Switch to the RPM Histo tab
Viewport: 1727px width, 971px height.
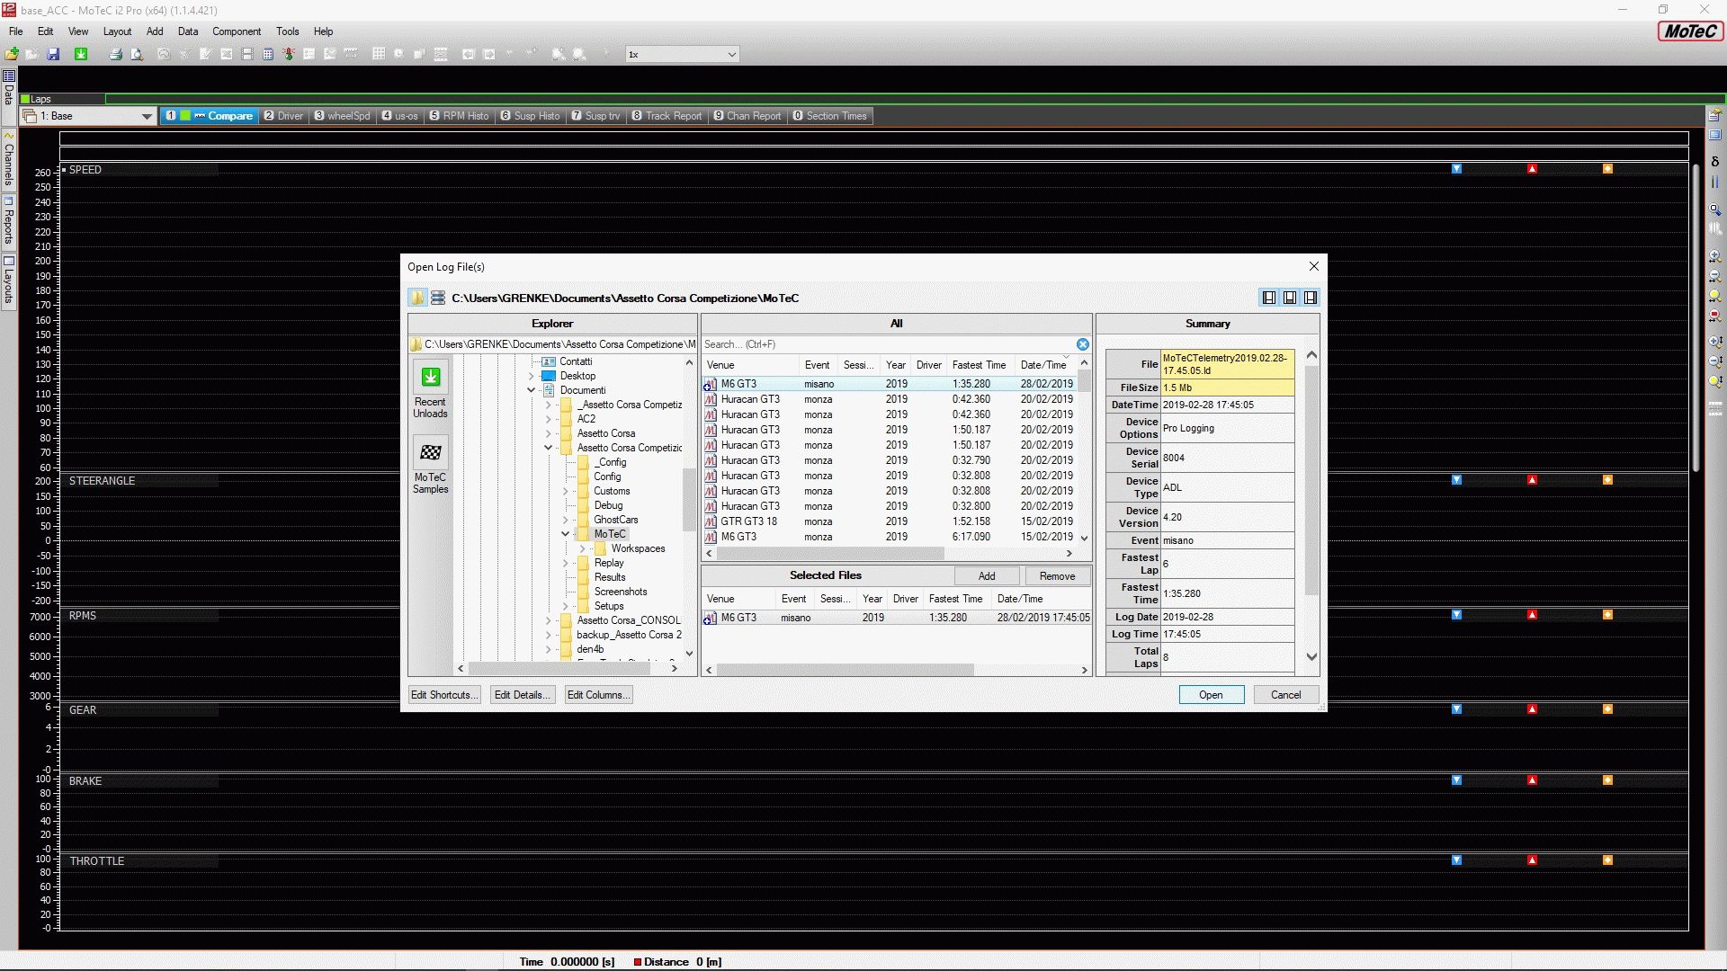click(460, 116)
